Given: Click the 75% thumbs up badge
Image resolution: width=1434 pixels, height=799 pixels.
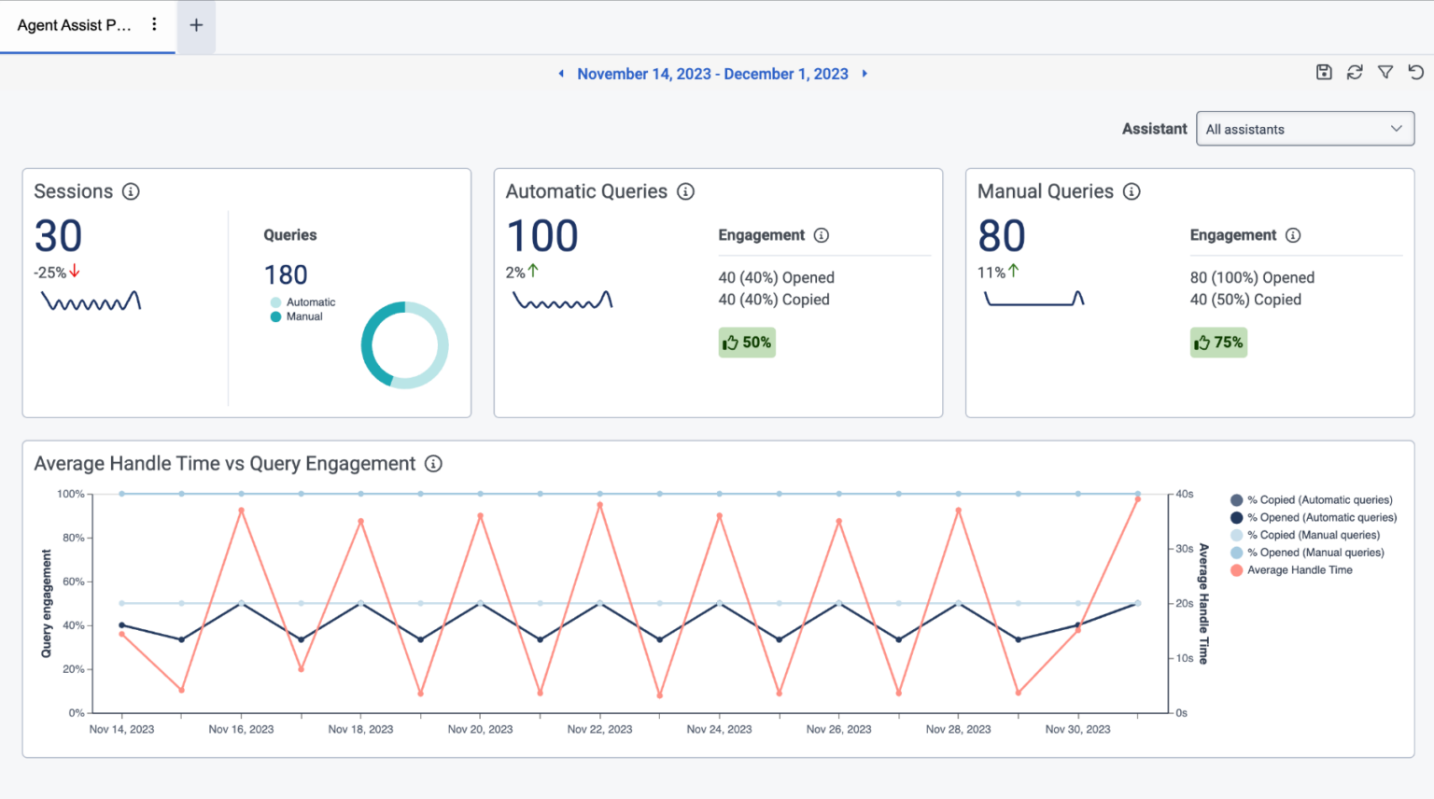Looking at the screenshot, I should coord(1218,343).
